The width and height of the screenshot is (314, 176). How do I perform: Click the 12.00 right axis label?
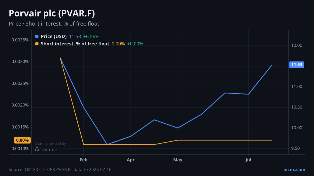pos(297,45)
